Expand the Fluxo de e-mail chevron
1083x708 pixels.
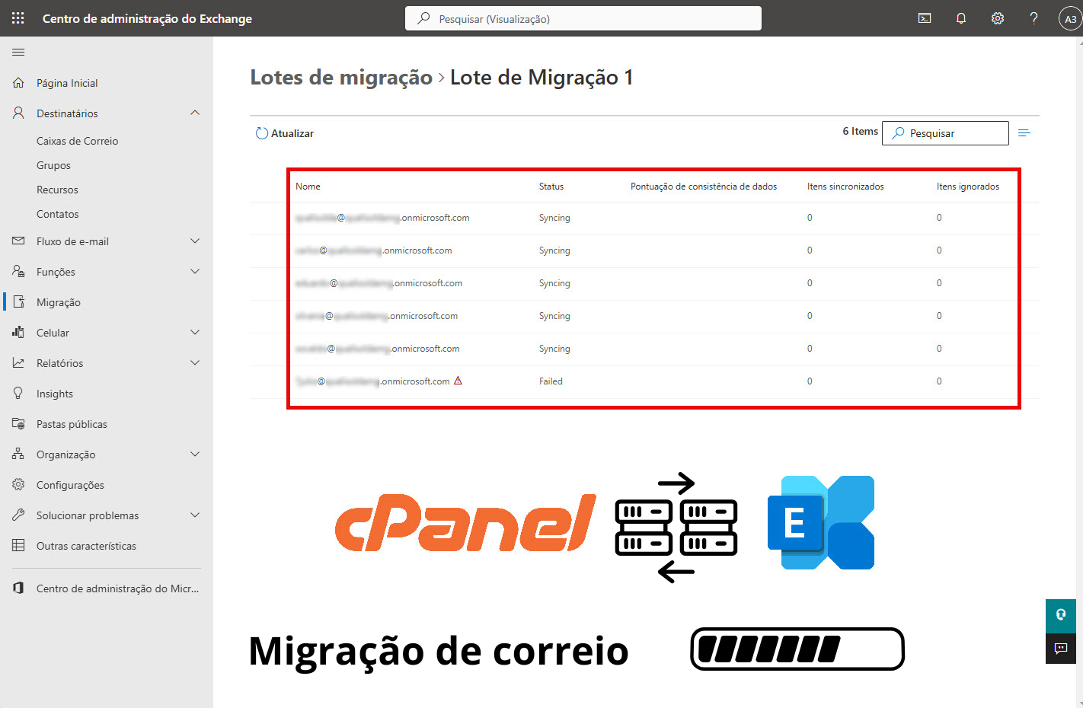(x=195, y=241)
